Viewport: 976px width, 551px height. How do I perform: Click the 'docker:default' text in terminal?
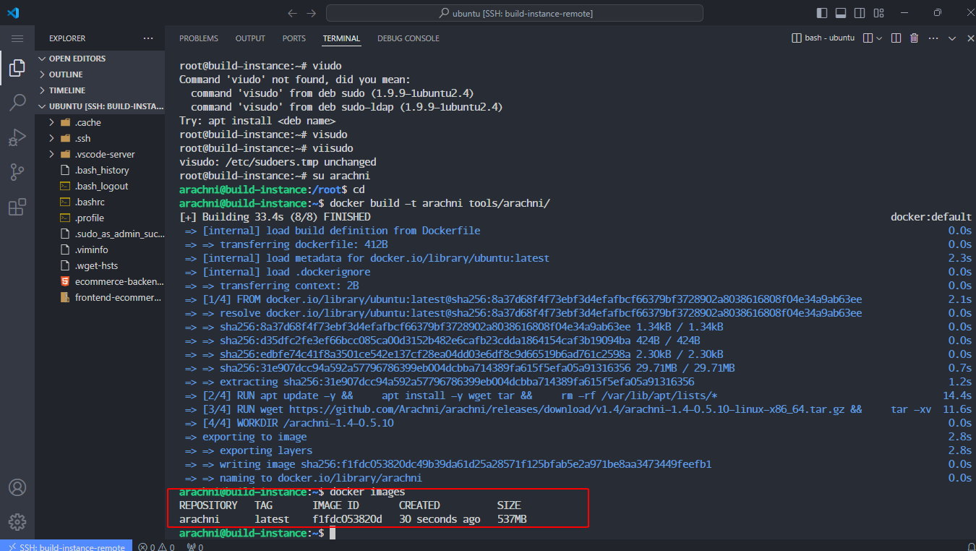click(x=931, y=217)
